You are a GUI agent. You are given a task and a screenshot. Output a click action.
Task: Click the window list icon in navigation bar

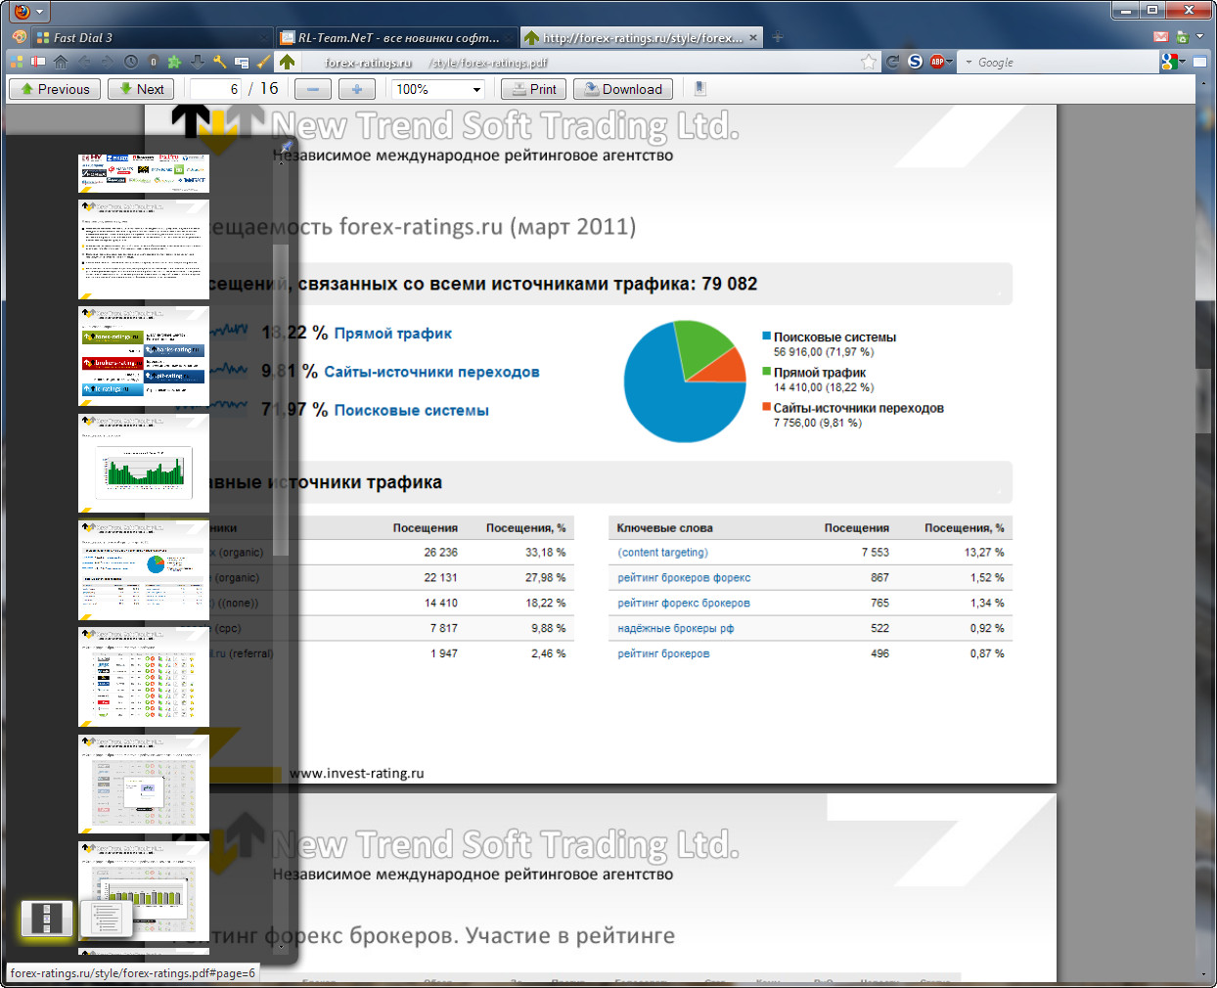coord(242,62)
